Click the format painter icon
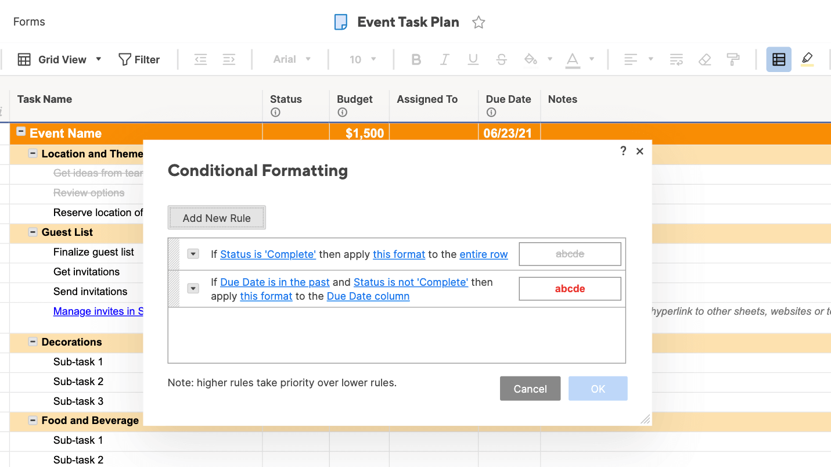Screen dimensions: 831x467 (733, 59)
